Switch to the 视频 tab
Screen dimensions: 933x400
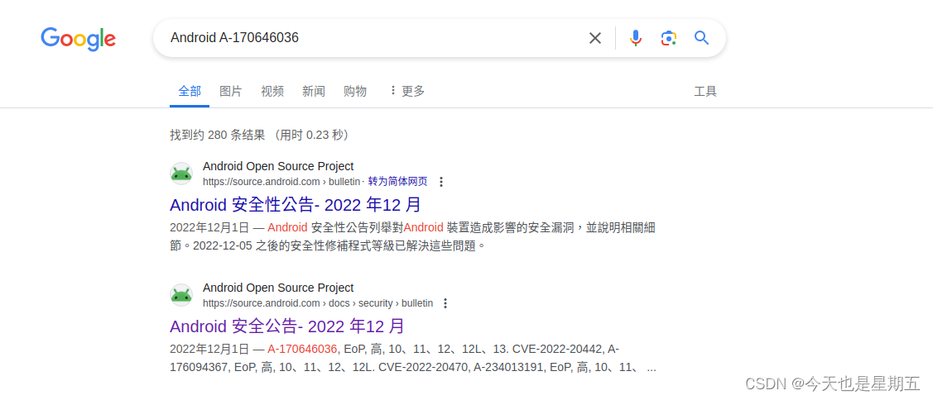[x=272, y=91]
